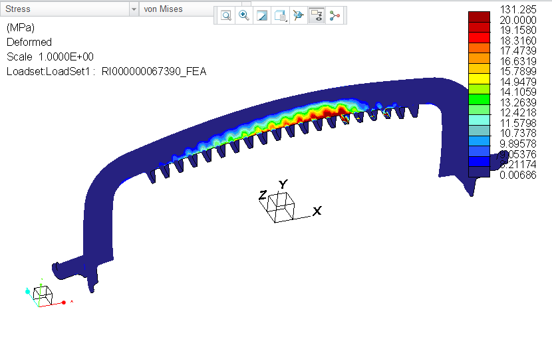Click the legend value 17.4739
The width and height of the screenshot is (552, 343).
point(518,51)
